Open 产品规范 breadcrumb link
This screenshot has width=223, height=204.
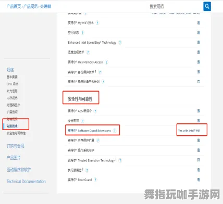click(31, 6)
